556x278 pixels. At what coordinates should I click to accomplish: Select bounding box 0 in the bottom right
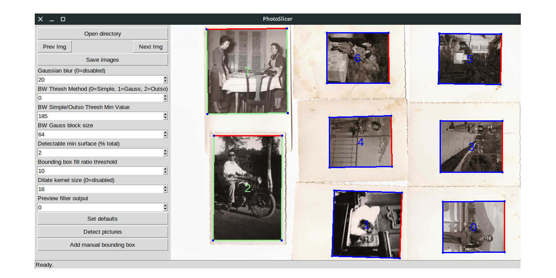coord(473,227)
